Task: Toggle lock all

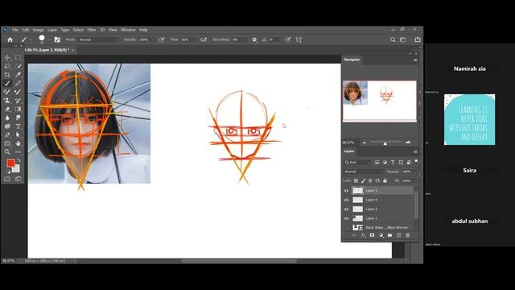Action: pyautogui.click(x=385, y=180)
